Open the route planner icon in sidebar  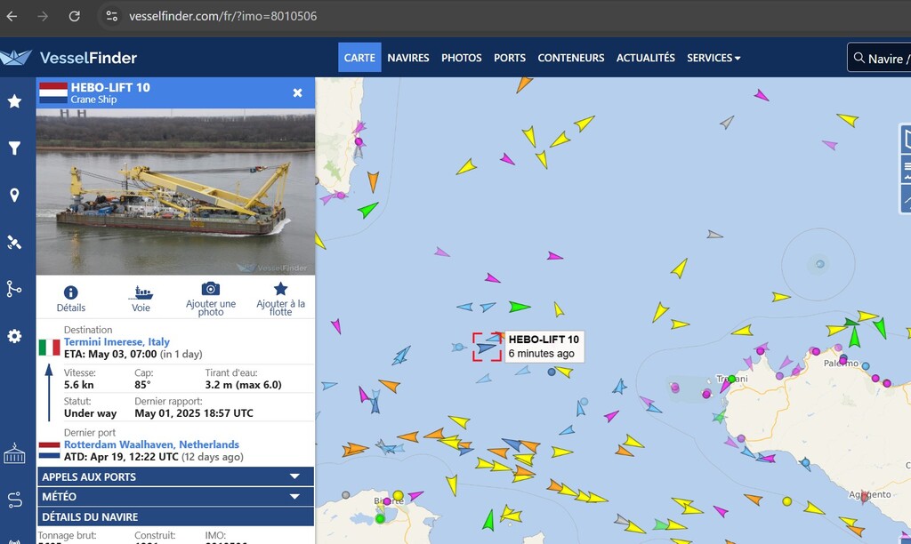click(x=14, y=500)
